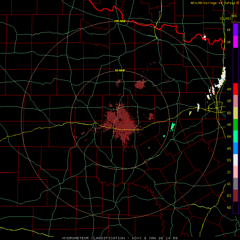This screenshot has height=240, width=240.
Task: Pick the RA light green legend swatch
Action: click(235, 137)
